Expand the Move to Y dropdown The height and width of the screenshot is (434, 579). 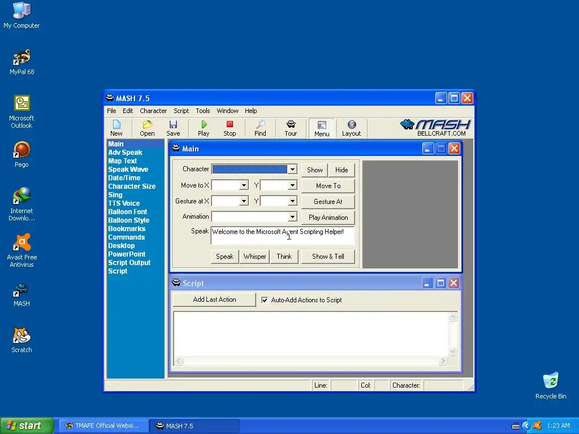(292, 185)
